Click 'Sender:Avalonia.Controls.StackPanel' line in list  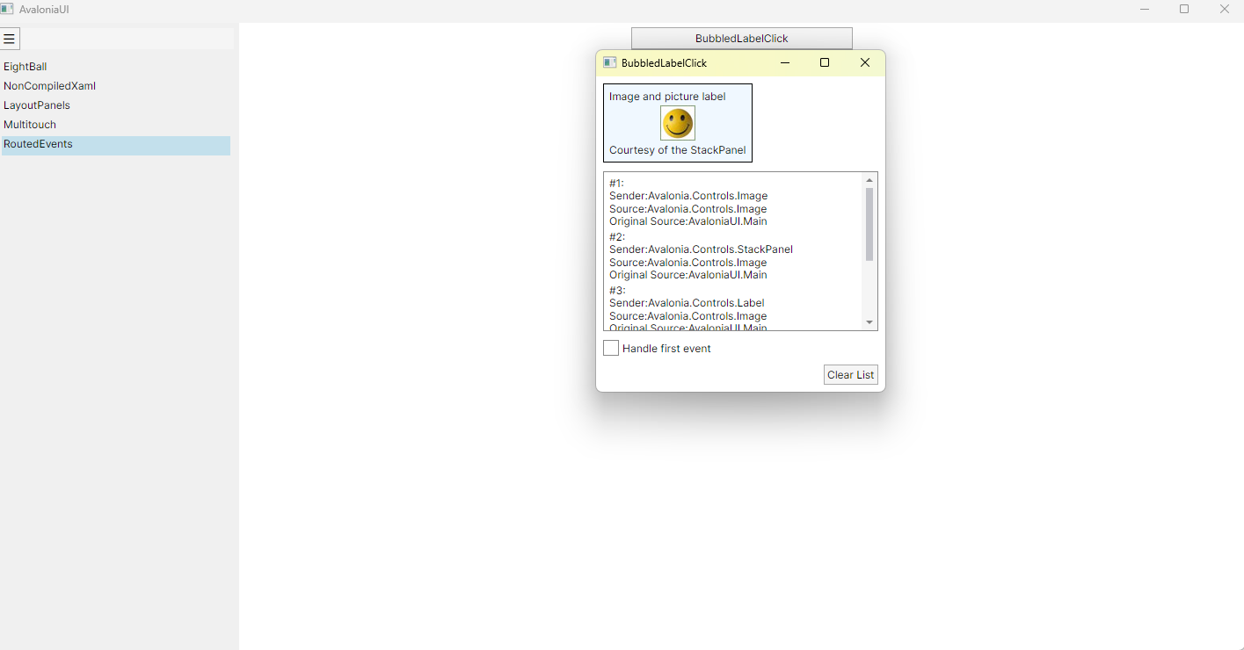pyautogui.click(x=701, y=249)
